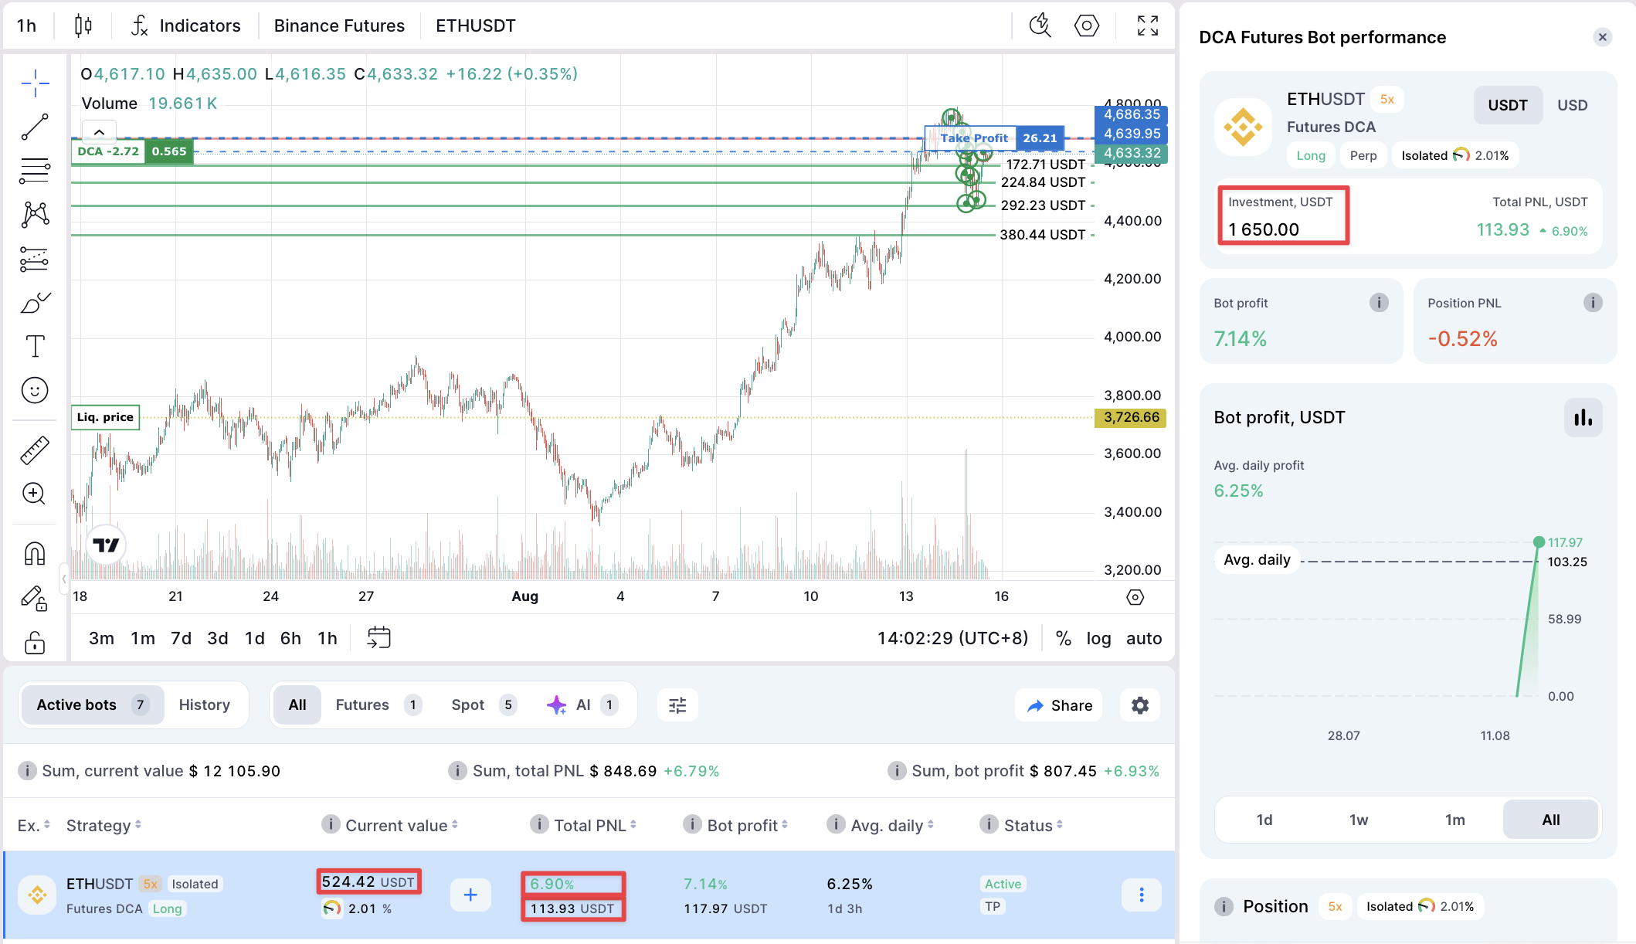Click the Share button
The height and width of the screenshot is (944, 1636).
[1059, 705]
